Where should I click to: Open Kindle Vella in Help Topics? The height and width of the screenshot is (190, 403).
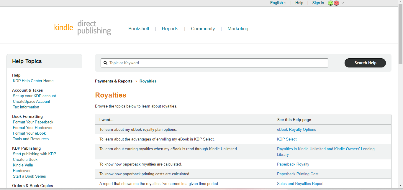coord(23,165)
